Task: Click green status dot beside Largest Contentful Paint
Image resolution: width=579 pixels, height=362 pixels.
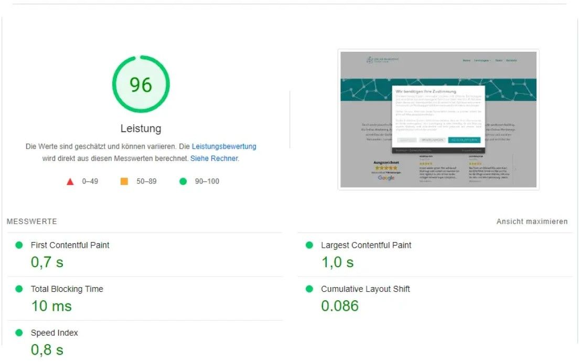Action: 309,245
